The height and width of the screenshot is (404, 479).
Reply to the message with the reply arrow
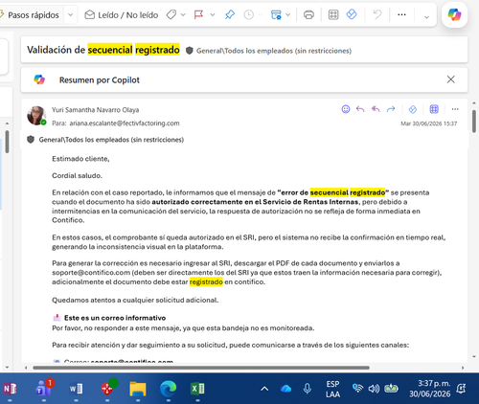[360, 109]
